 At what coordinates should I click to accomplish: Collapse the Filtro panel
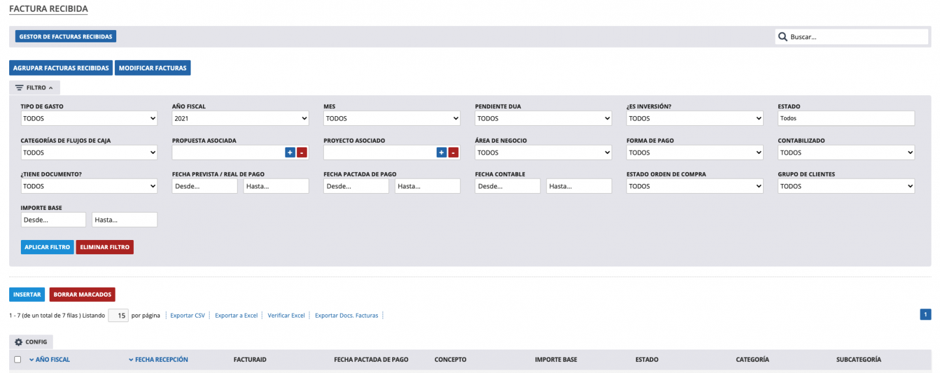point(35,87)
